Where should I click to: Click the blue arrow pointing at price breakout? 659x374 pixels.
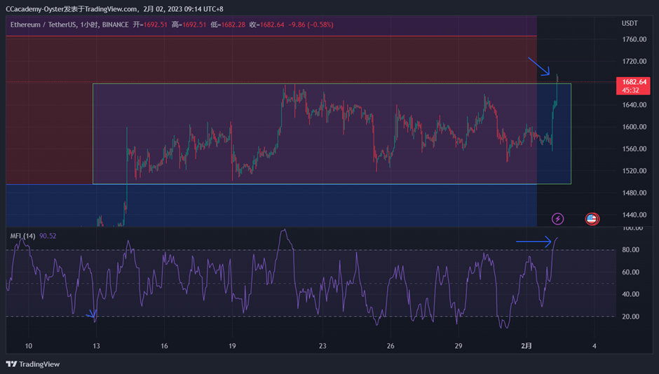point(538,67)
